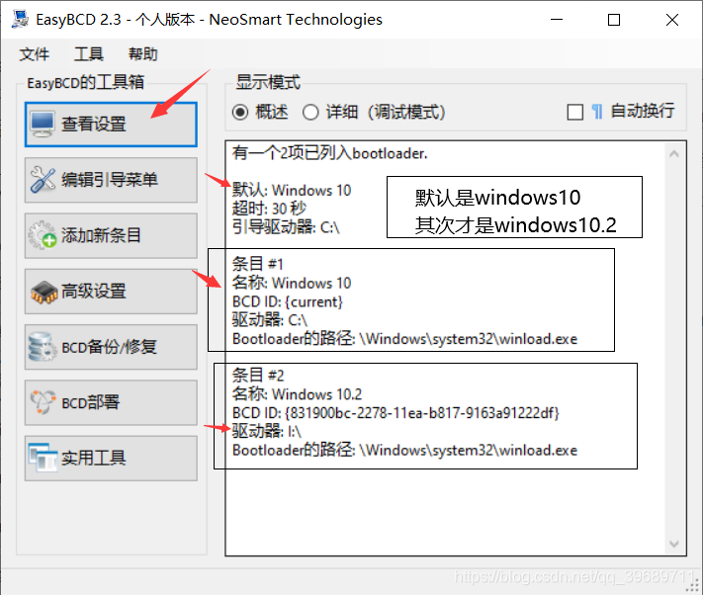Open the 帮助 menu
This screenshot has width=703, height=595.
click(143, 54)
